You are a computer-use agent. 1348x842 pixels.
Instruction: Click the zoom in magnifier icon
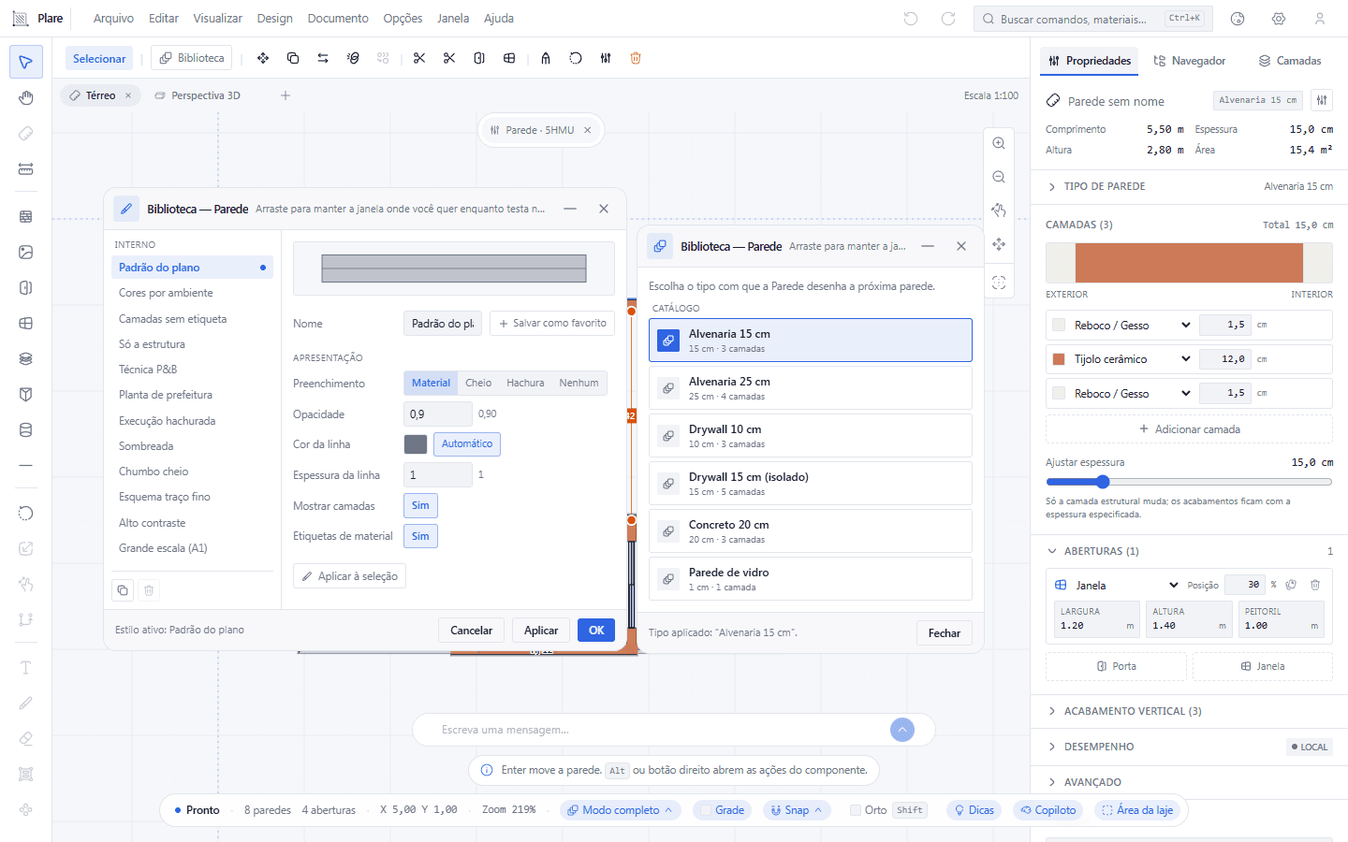point(999,143)
